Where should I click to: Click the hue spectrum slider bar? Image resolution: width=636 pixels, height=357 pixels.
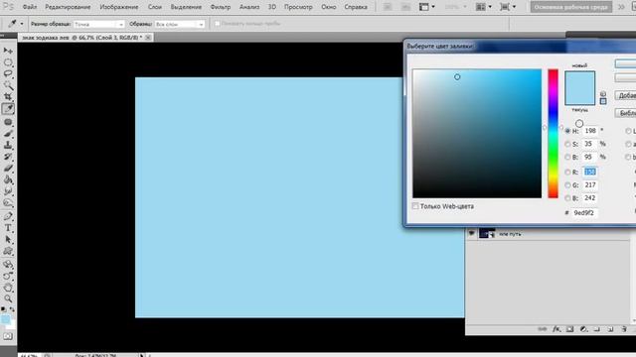554,134
